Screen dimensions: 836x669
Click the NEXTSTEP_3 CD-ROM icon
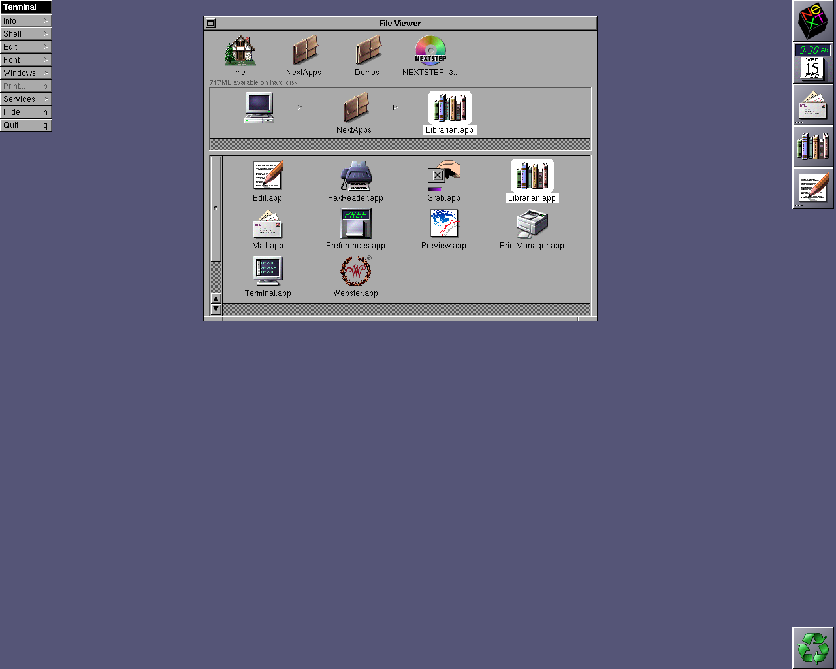click(x=430, y=51)
